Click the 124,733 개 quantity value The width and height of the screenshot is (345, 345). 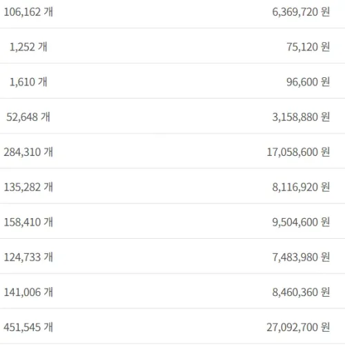28,257
